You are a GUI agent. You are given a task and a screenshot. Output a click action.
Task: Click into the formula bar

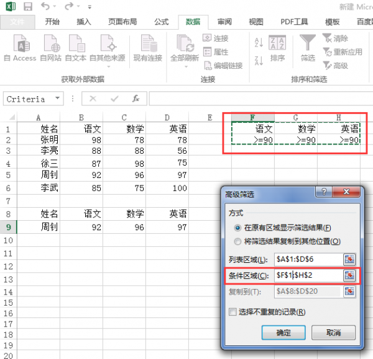[260, 99]
